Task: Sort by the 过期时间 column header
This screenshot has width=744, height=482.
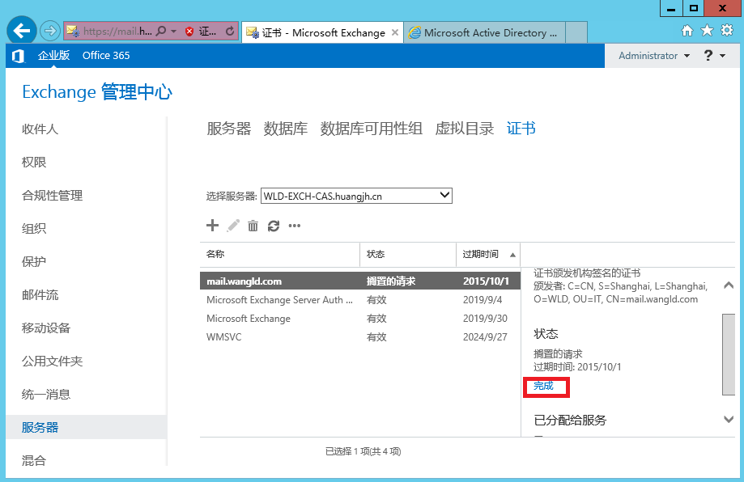Action: click(488, 255)
